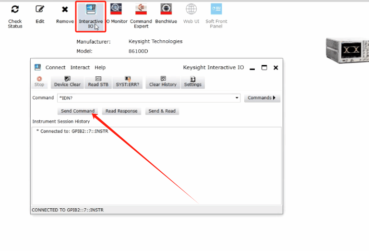369x251 pixels.
Task: Click inside the Command text field
Action: tap(144, 98)
